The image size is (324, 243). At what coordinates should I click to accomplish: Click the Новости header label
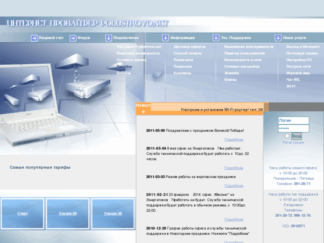143,108
